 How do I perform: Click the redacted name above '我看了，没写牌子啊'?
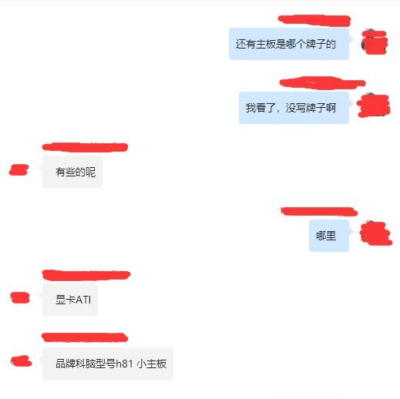click(322, 83)
